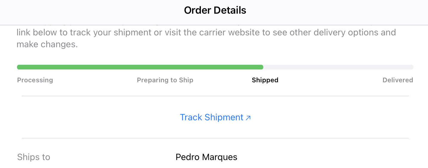The width and height of the screenshot is (428, 168).
Task: Click the word Shipment in the blue link
Action: pos(224,117)
